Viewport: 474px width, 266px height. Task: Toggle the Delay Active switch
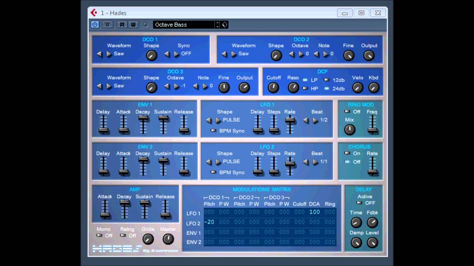[358, 203]
